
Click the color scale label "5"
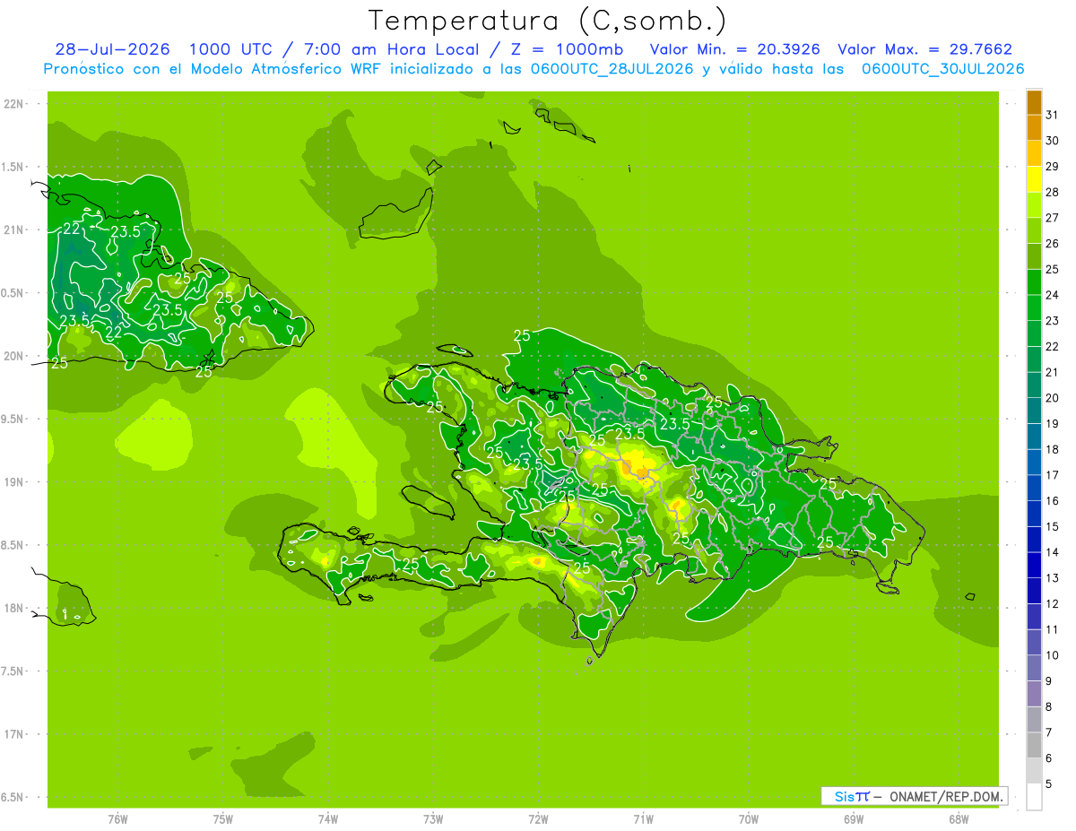coord(1049,784)
